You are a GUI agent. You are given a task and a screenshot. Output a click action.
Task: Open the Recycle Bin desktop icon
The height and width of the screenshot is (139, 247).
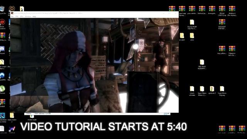[2, 10]
